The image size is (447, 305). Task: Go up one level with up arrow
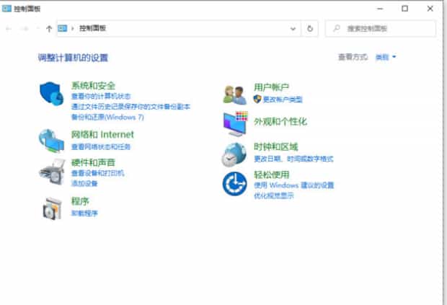pos(49,29)
